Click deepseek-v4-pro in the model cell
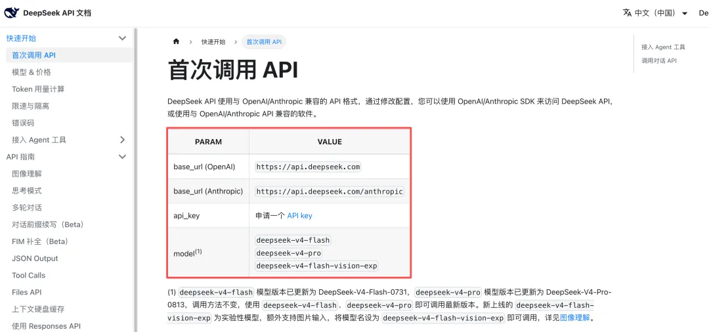 [x=289, y=253]
